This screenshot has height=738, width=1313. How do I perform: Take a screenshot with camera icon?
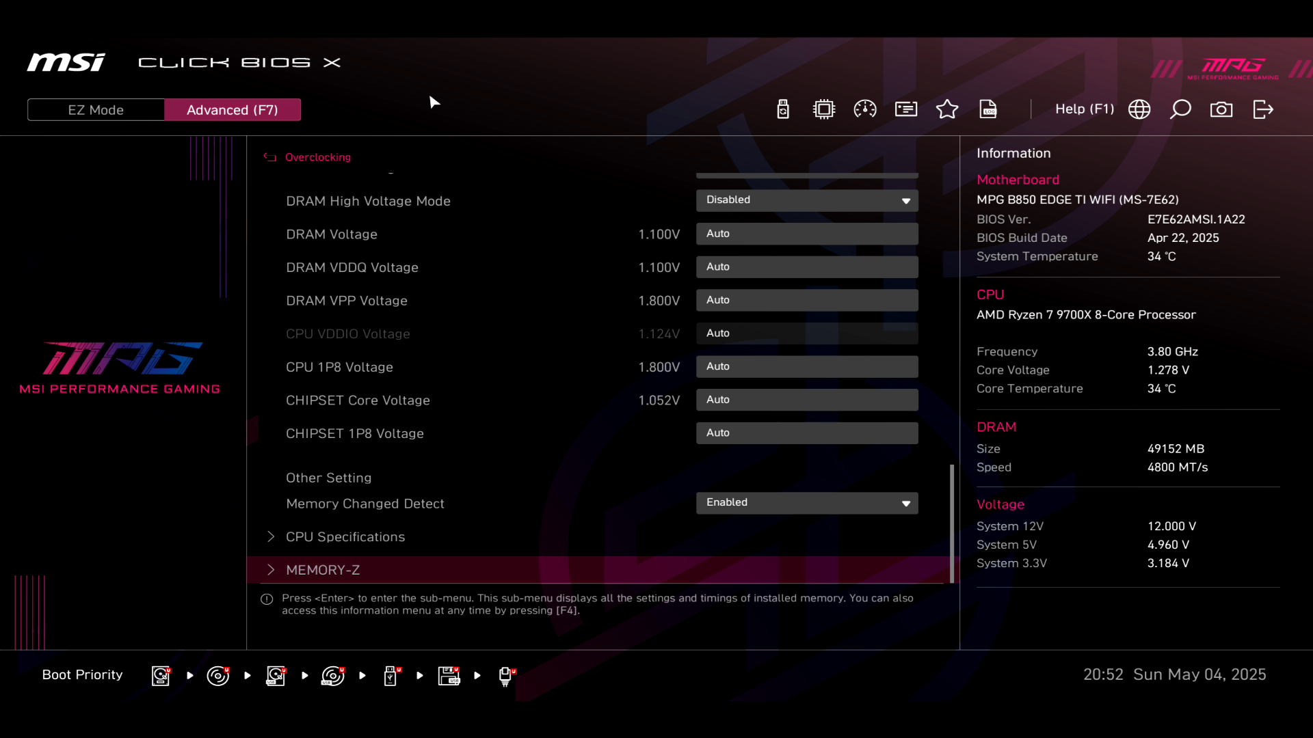[1221, 109]
